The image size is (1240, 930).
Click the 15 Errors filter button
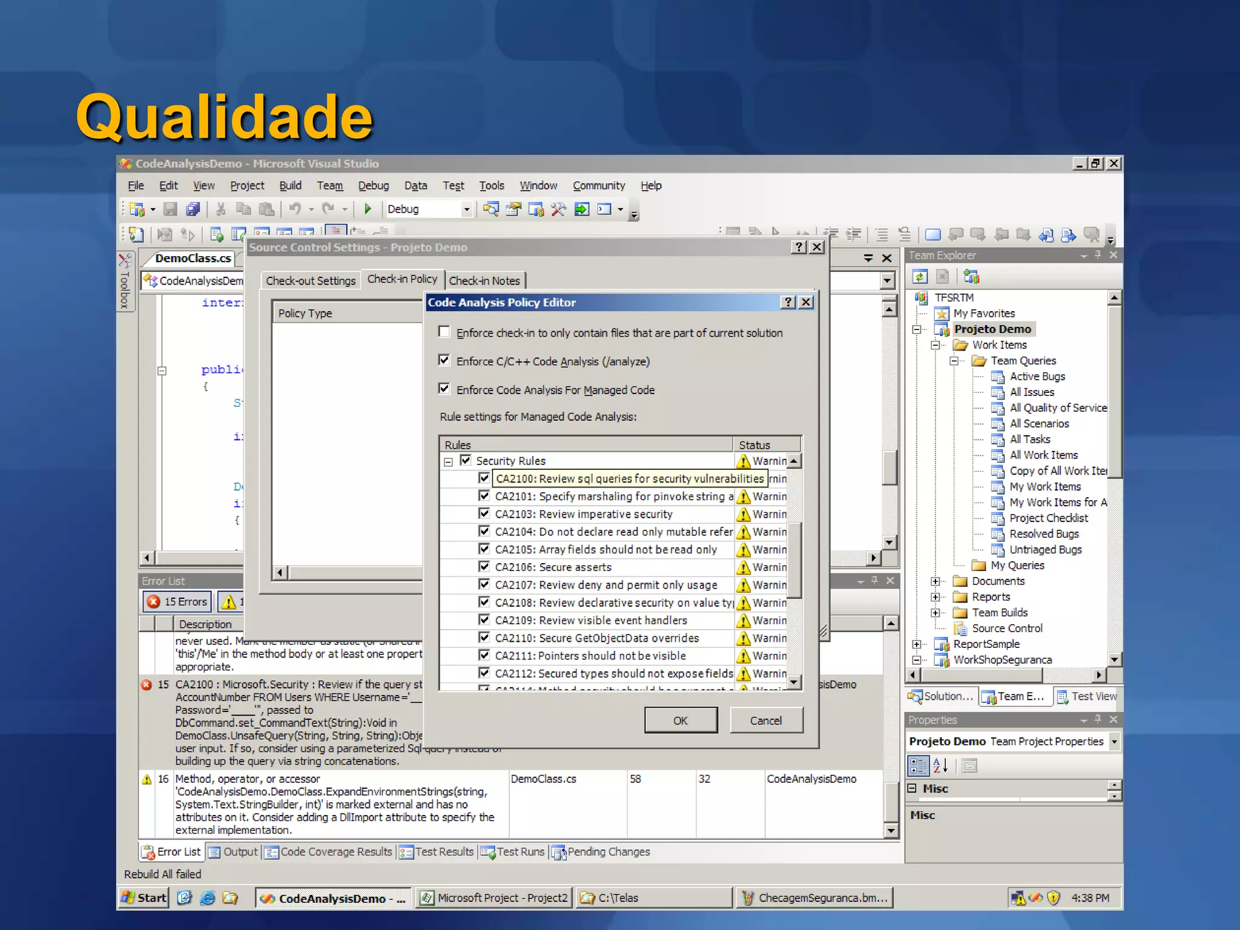tap(177, 601)
